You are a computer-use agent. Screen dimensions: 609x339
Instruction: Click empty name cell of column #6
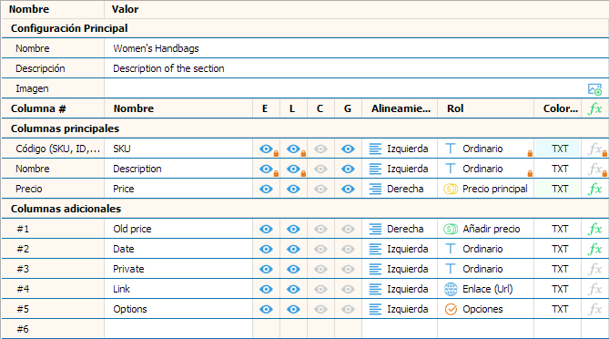[178, 329]
